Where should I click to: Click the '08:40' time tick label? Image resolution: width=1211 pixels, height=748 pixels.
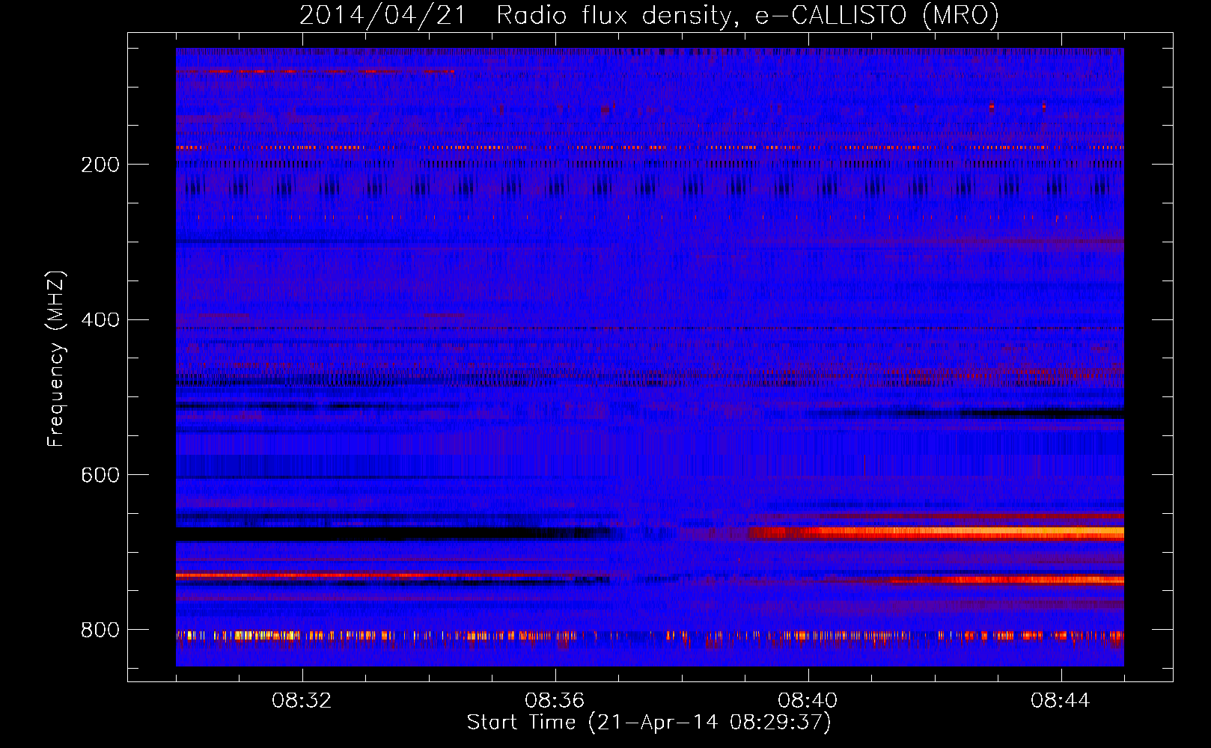[808, 701]
